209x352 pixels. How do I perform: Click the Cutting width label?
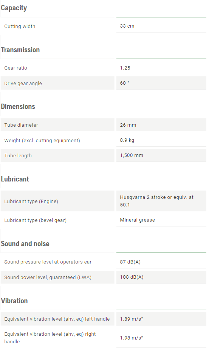(x=20, y=26)
